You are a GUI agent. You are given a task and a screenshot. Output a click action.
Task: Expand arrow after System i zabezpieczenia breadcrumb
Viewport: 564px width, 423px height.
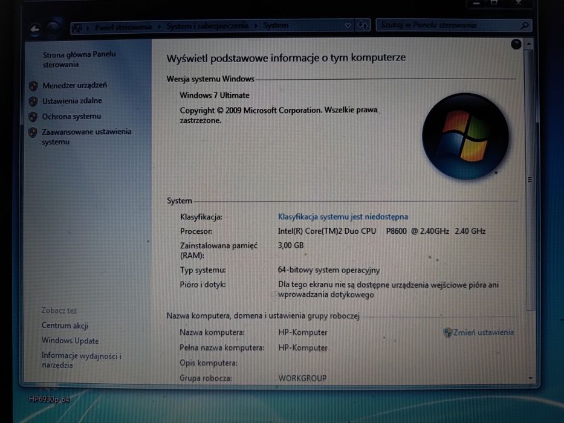tap(256, 26)
